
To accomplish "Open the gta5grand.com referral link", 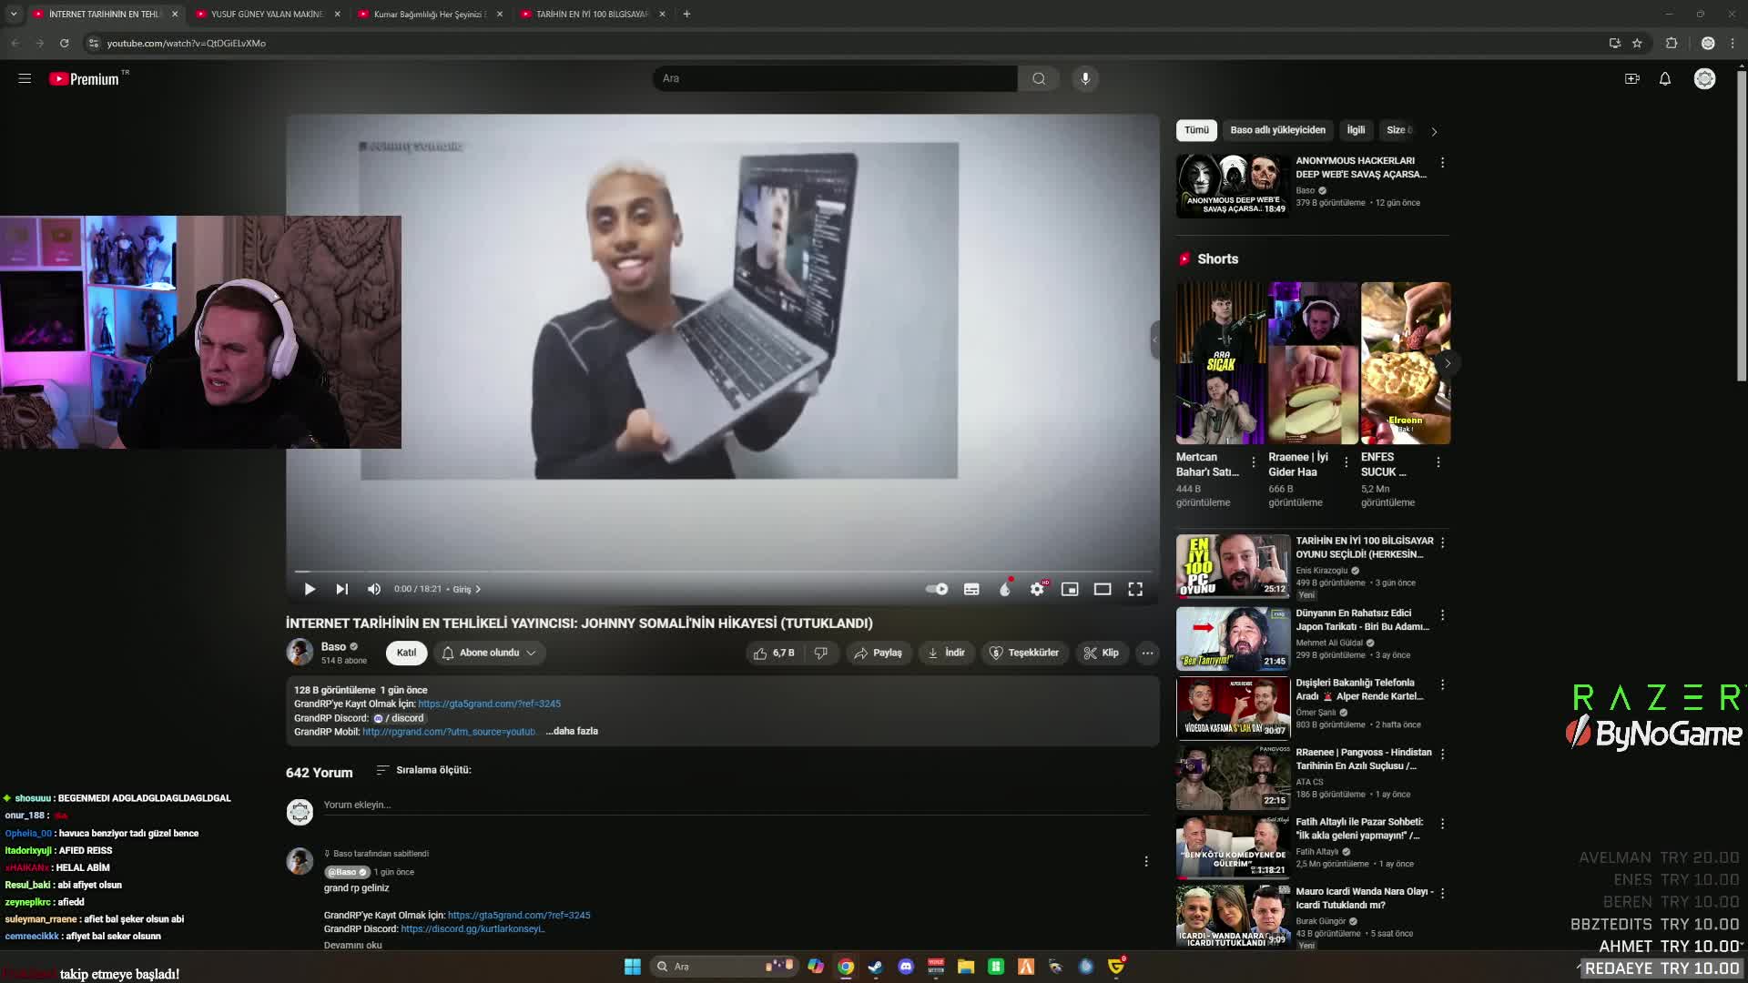I will (x=489, y=704).
